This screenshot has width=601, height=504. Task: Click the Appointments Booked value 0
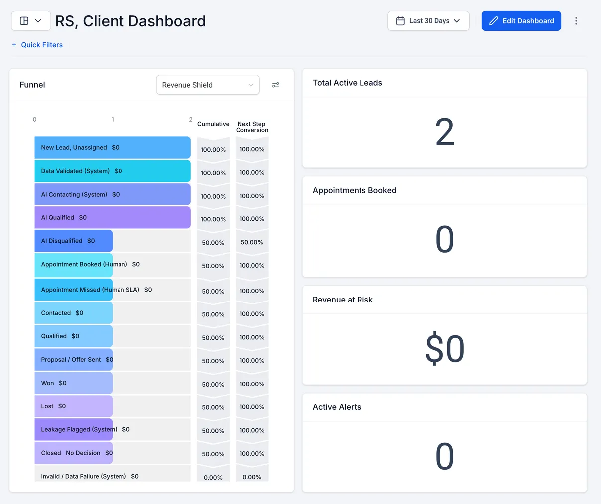pos(445,240)
